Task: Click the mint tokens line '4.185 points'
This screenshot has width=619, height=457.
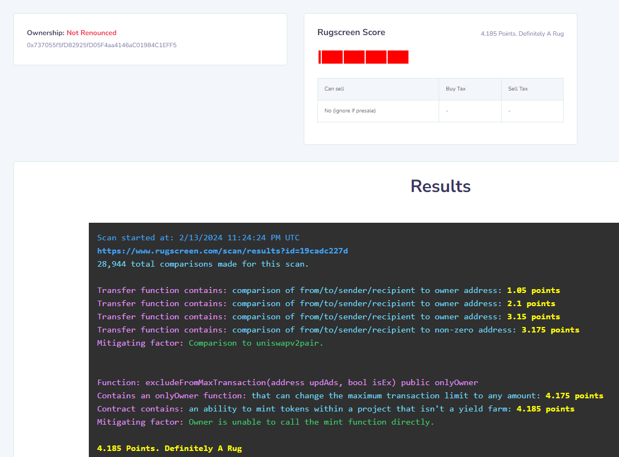Action: [x=336, y=409]
